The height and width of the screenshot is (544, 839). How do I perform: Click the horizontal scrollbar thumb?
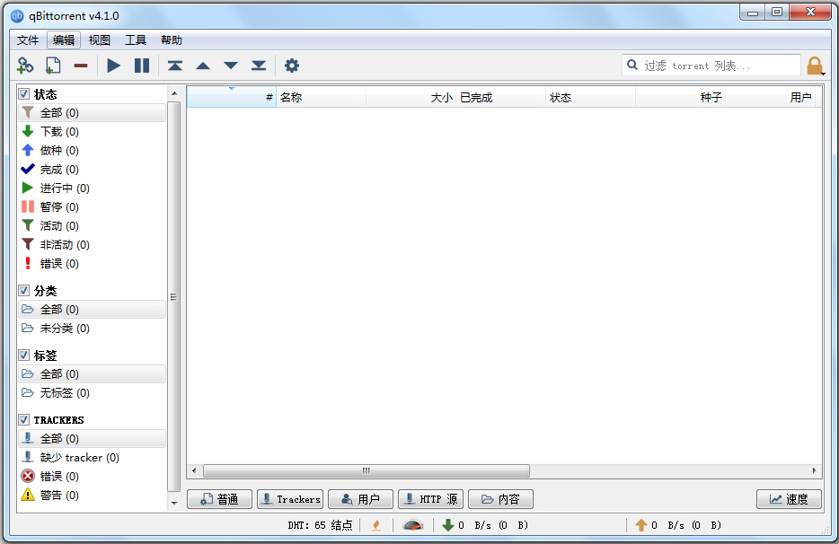pyautogui.click(x=367, y=470)
